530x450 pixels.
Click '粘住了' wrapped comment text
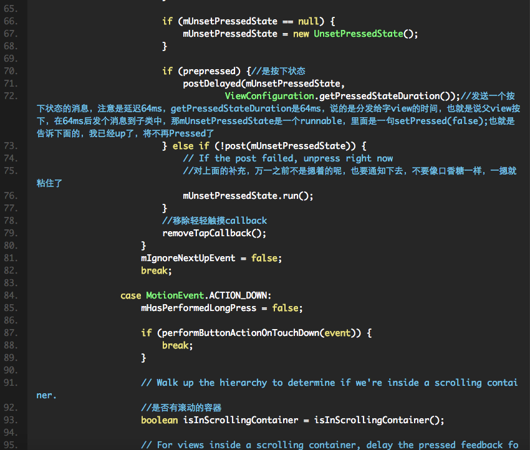[x=49, y=183]
